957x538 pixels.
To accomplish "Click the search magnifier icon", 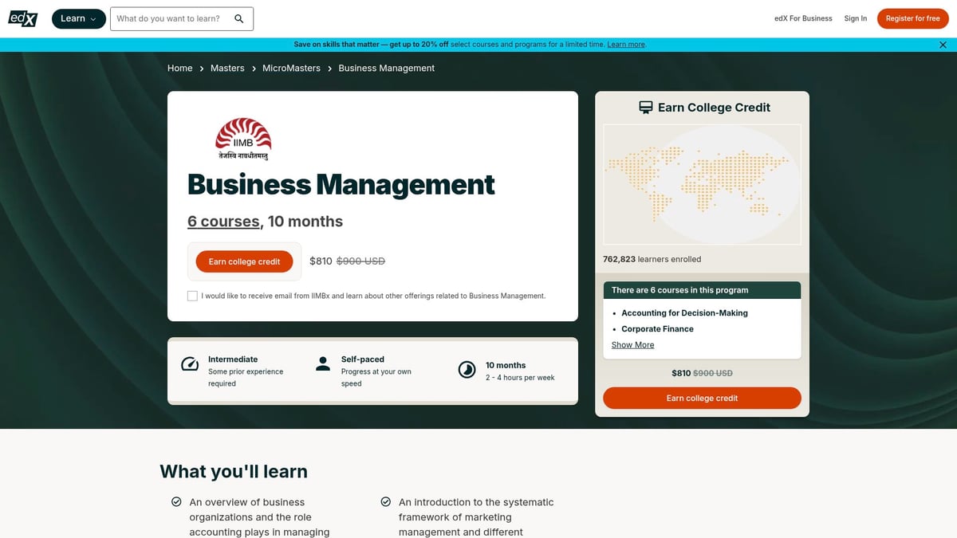I will (239, 19).
